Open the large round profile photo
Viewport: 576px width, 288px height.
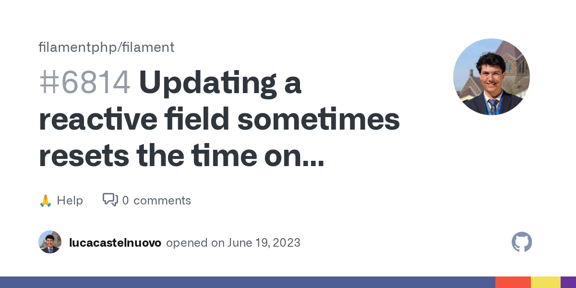click(491, 77)
